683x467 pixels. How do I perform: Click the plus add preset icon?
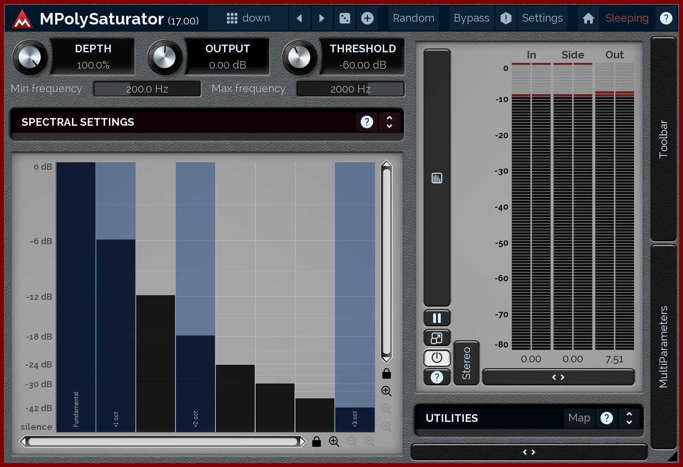[x=367, y=18]
